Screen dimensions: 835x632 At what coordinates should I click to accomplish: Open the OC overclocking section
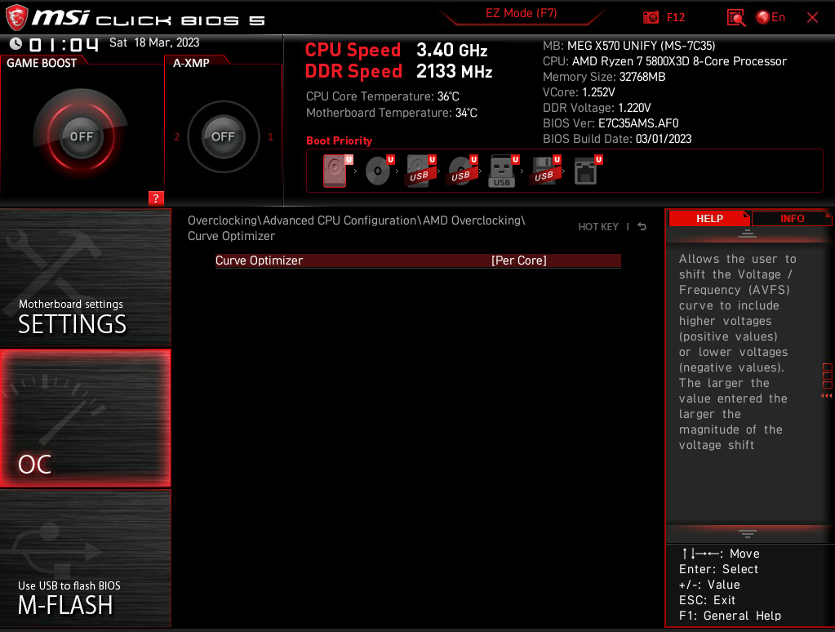click(x=85, y=418)
